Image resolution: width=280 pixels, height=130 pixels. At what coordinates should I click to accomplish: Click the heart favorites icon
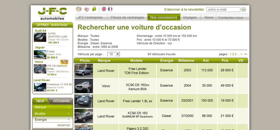[x=87, y=10]
